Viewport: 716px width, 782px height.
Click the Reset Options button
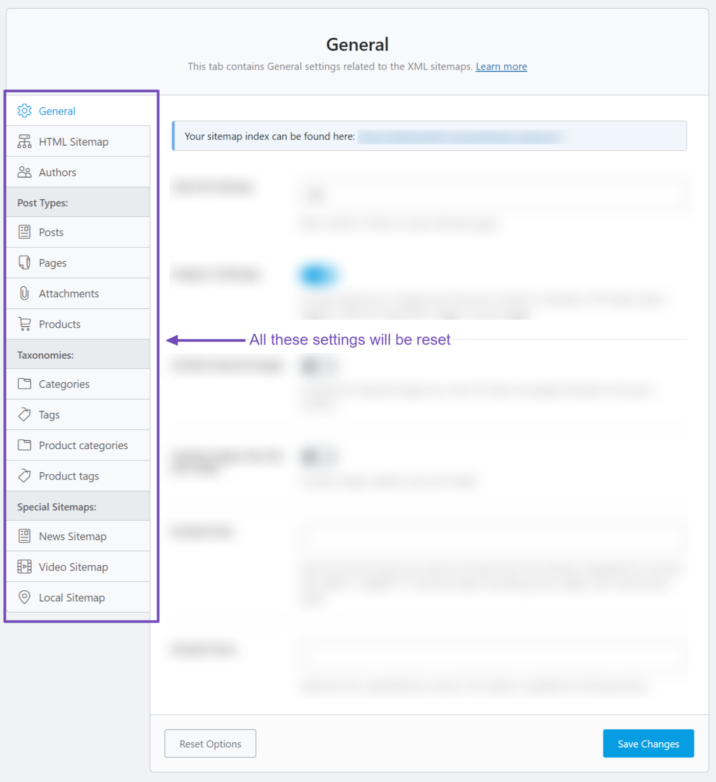pyautogui.click(x=210, y=744)
